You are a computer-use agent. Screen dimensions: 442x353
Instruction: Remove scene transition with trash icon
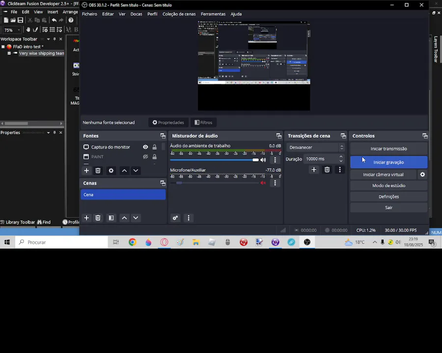coord(327,169)
